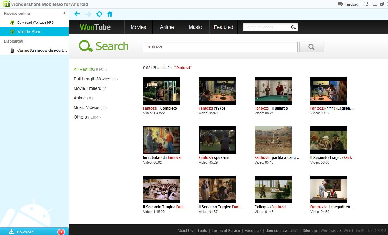Click title Fantozzi spezzoni
Image resolution: width=388 pixels, height=235 pixels.
[214, 158]
